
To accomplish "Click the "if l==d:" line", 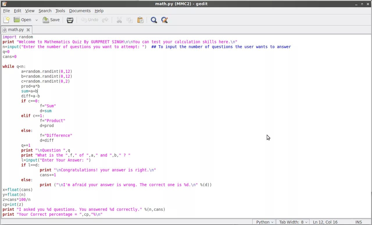I will tap(31, 165).
